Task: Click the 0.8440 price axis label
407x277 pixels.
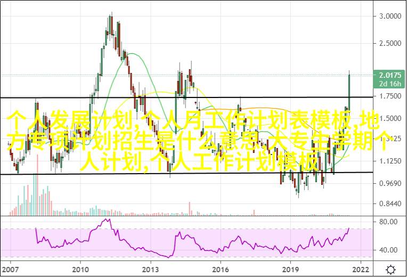Action: (389, 203)
